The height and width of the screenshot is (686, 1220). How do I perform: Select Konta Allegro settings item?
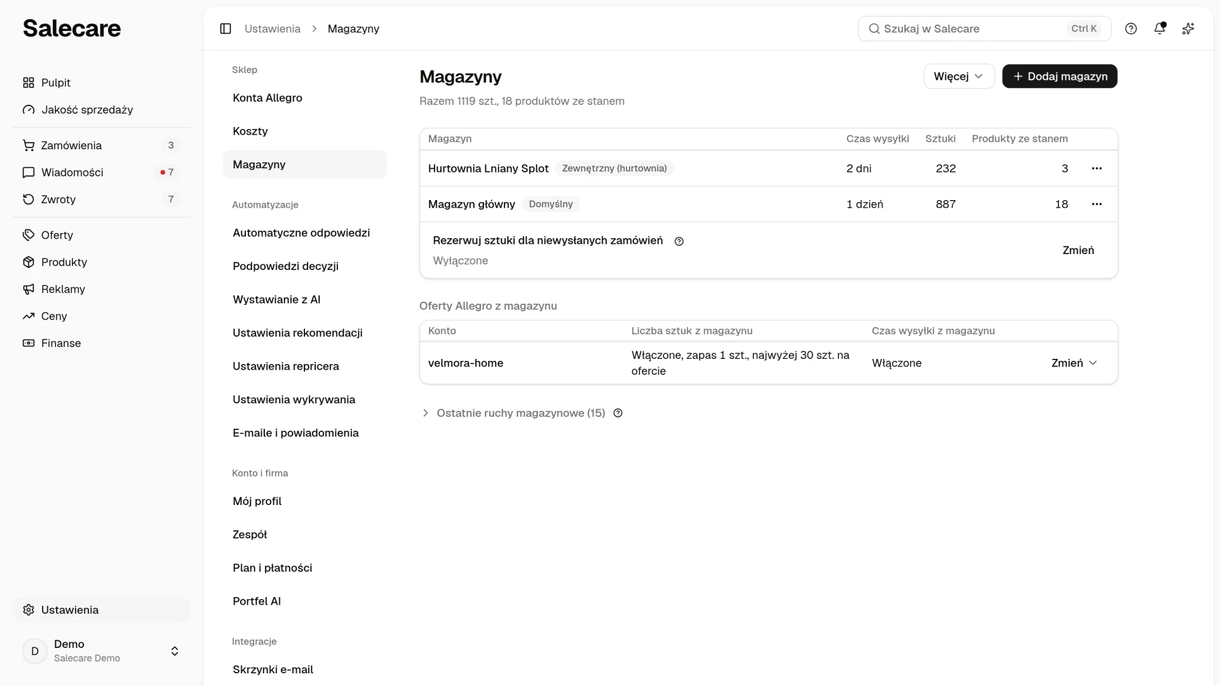click(305, 98)
